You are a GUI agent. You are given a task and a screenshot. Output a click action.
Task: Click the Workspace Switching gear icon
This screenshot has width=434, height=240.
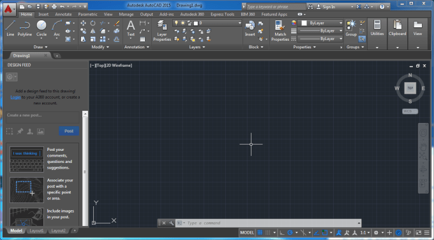376,233
